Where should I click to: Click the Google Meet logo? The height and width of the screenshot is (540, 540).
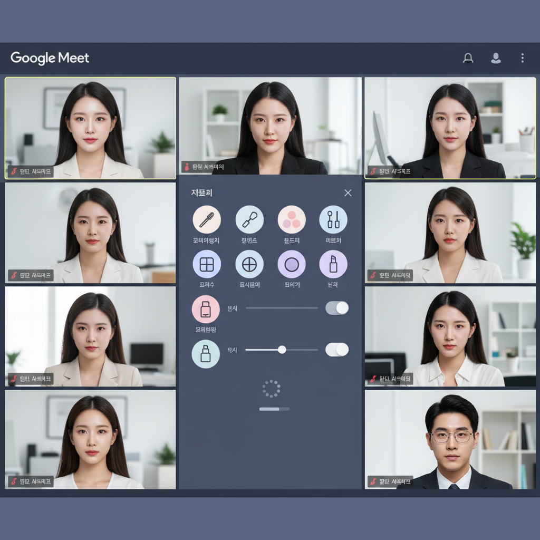(50, 58)
